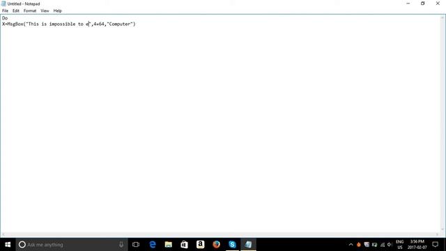Open File Explorer from the taskbar
Screen dimensions: 446x251
point(169,245)
